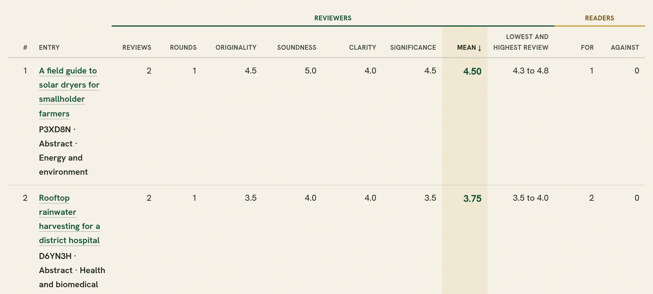This screenshot has width=653, height=294.
Task: Click entry code D6YN3H
Action: pos(55,256)
